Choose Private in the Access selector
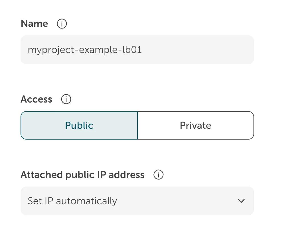 (195, 125)
